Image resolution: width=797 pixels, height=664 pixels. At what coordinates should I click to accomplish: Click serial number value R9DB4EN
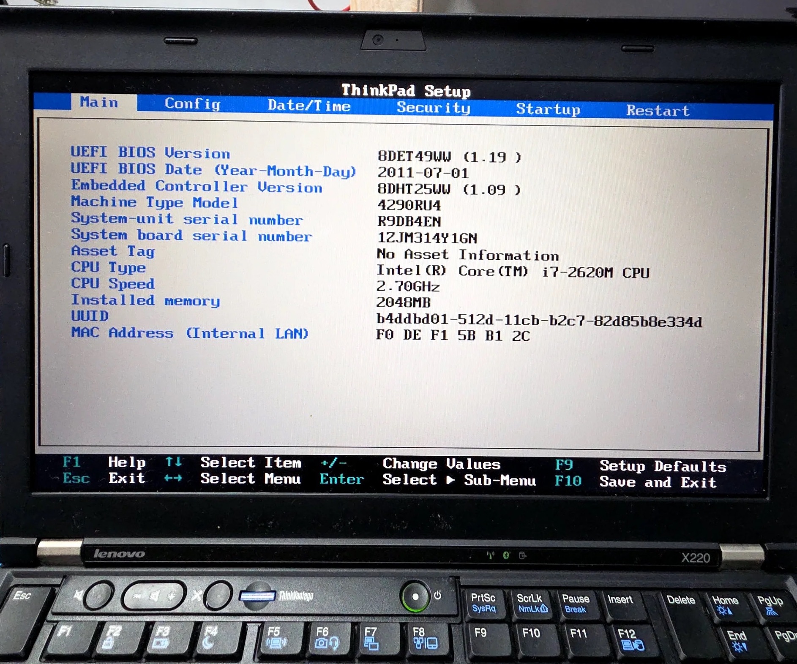pos(409,221)
